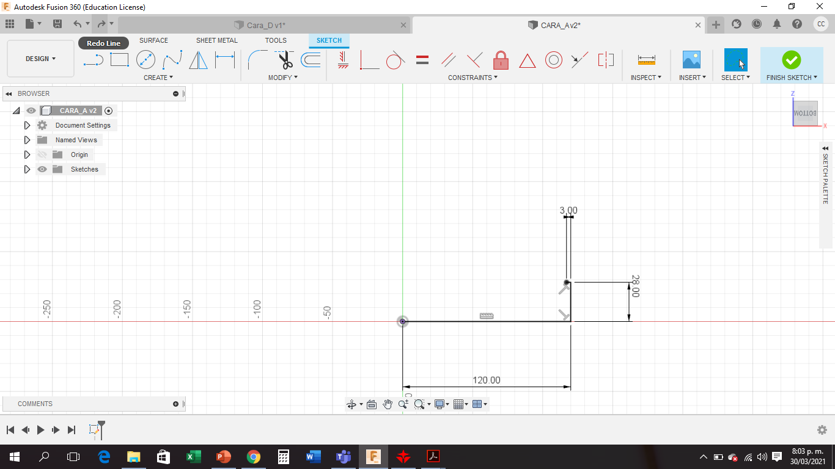Switch to the Cara_D v1* document tab

pyautogui.click(x=264, y=25)
